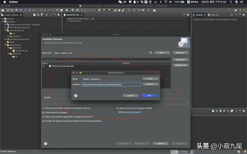Viewport: 247px width, 154px height.
Task: Switch to the Task List tab
Action: pyautogui.click(x=213, y=15)
